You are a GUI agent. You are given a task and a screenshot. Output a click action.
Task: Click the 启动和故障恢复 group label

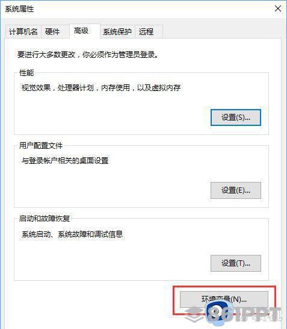(45, 218)
